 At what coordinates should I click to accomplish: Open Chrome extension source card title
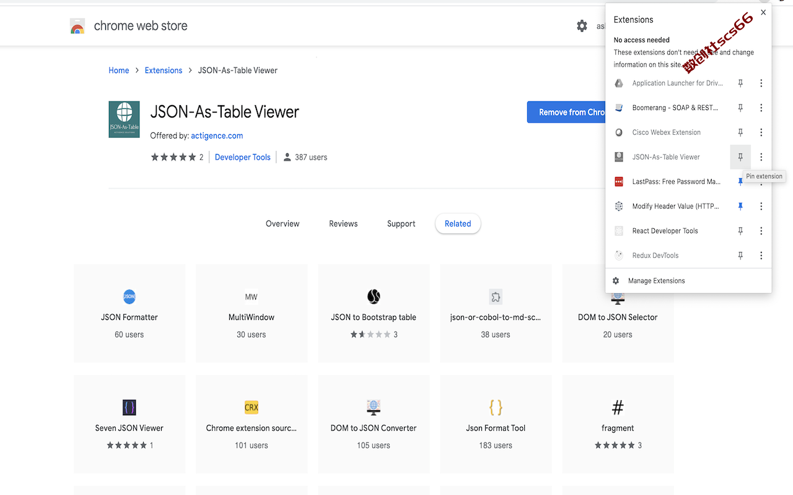point(252,428)
